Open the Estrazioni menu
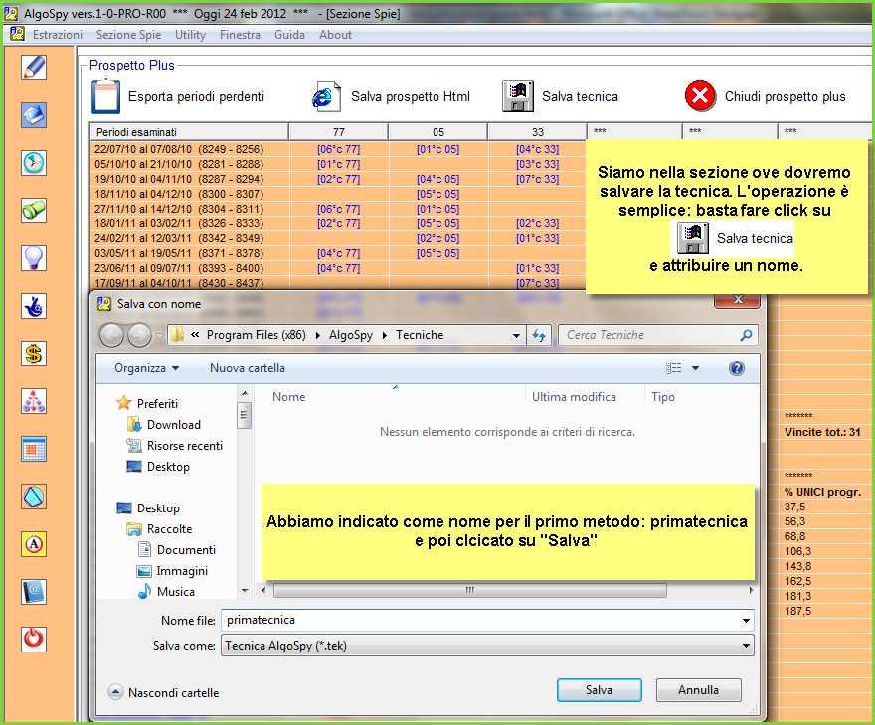The width and height of the screenshot is (875, 725). pyautogui.click(x=58, y=35)
